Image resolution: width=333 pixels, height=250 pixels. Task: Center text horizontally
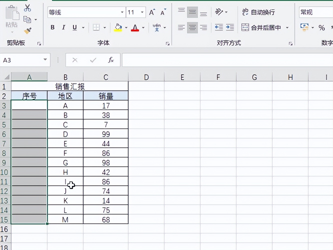(192, 27)
